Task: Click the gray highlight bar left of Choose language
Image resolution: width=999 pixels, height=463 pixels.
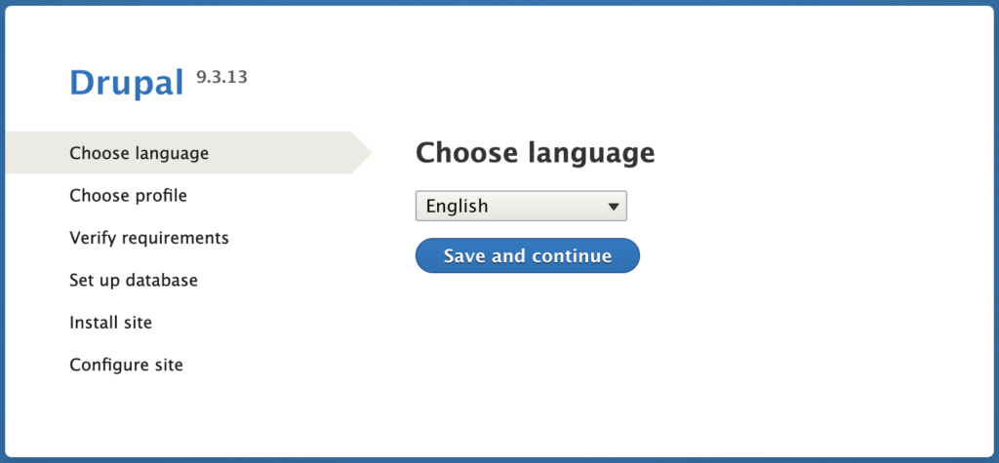Action: pos(37,152)
